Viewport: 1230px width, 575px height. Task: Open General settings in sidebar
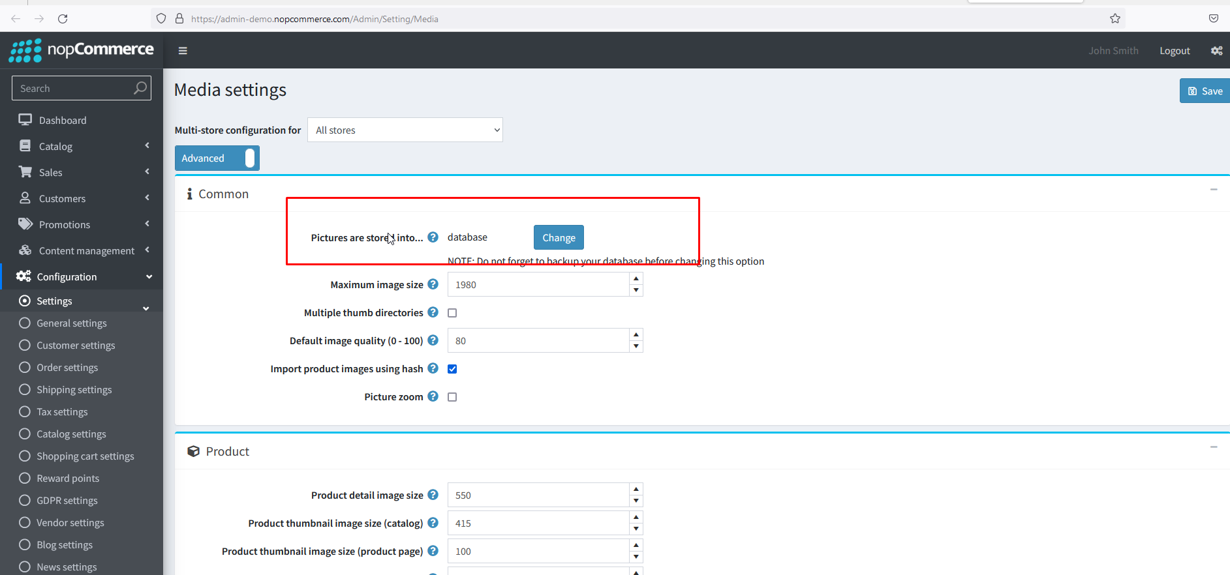(x=72, y=323)
